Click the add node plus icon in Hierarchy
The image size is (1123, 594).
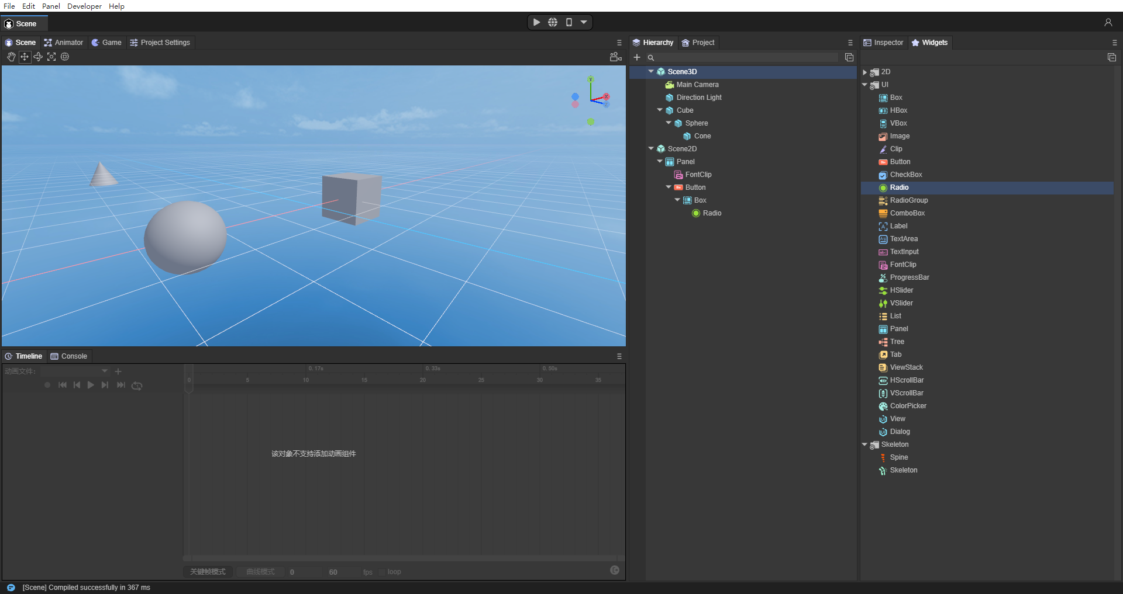(637, 57)
